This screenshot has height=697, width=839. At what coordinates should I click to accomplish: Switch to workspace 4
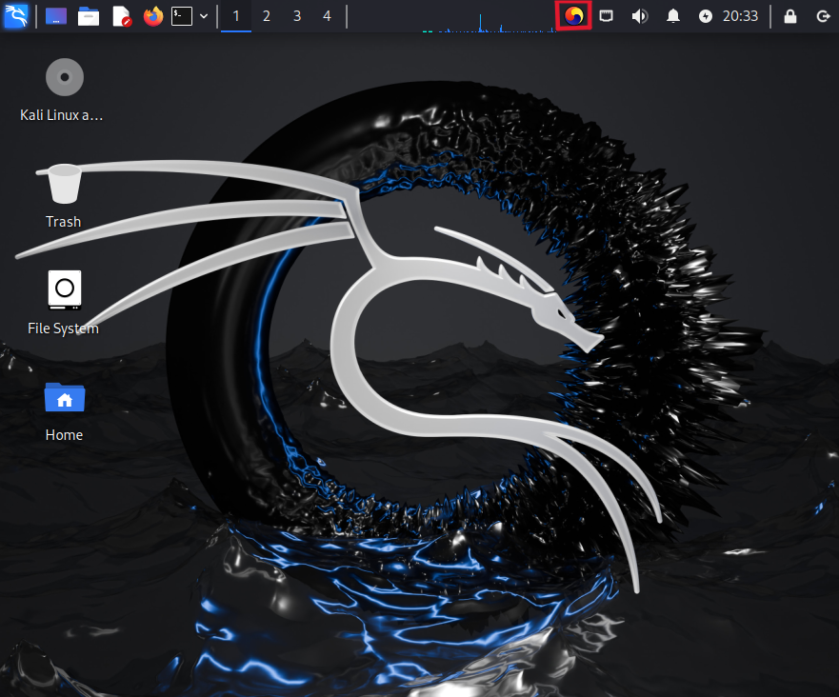327,16
